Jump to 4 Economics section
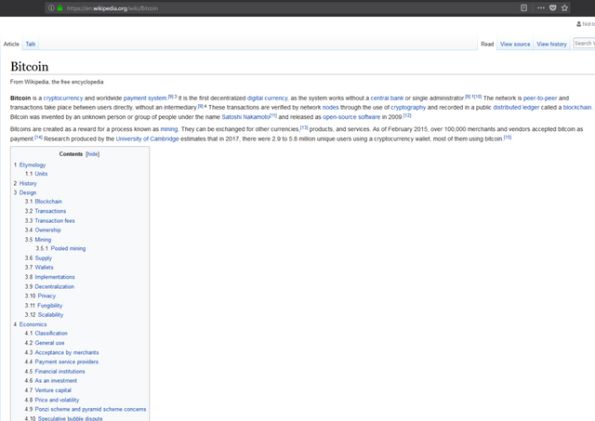Screen dimensions: 595x421 coord(30,324)
